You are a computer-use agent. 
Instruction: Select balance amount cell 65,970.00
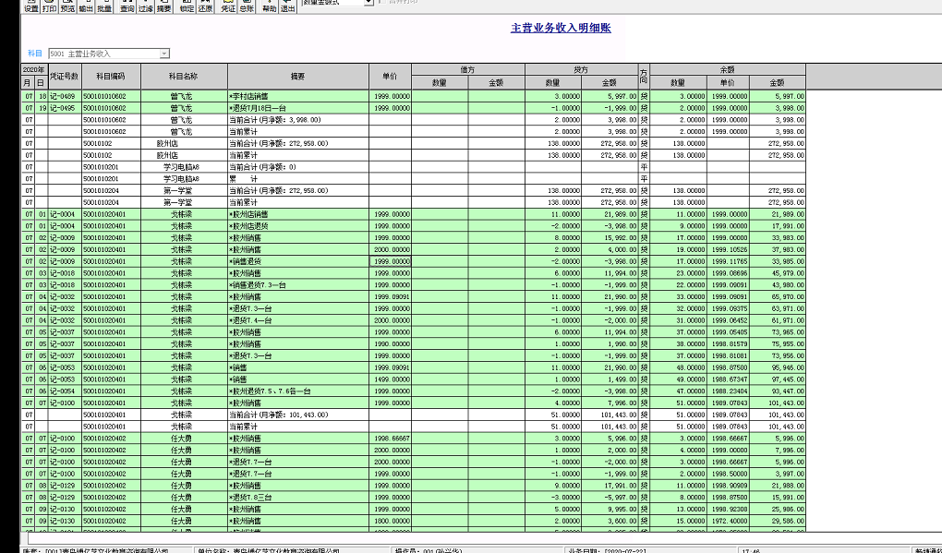coord(778,296)
